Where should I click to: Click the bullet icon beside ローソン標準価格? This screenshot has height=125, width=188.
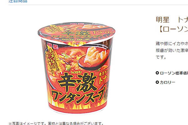tap(157, 73)
